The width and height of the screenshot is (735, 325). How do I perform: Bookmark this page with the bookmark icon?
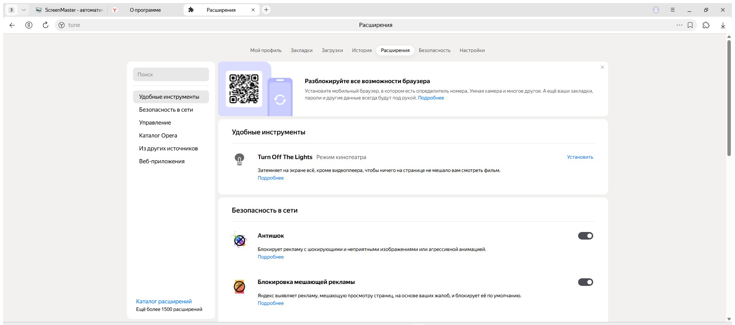(690, 25)
